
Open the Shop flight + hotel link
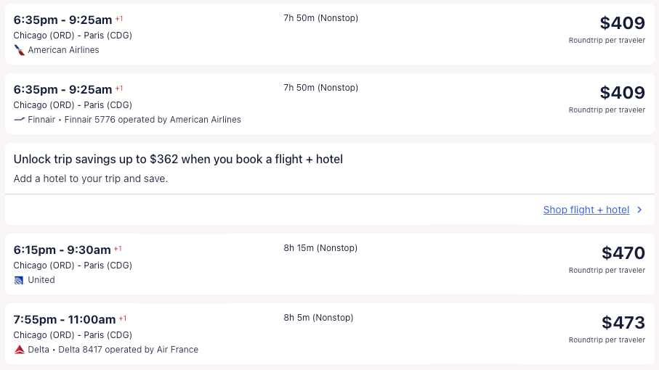(586, 210)
